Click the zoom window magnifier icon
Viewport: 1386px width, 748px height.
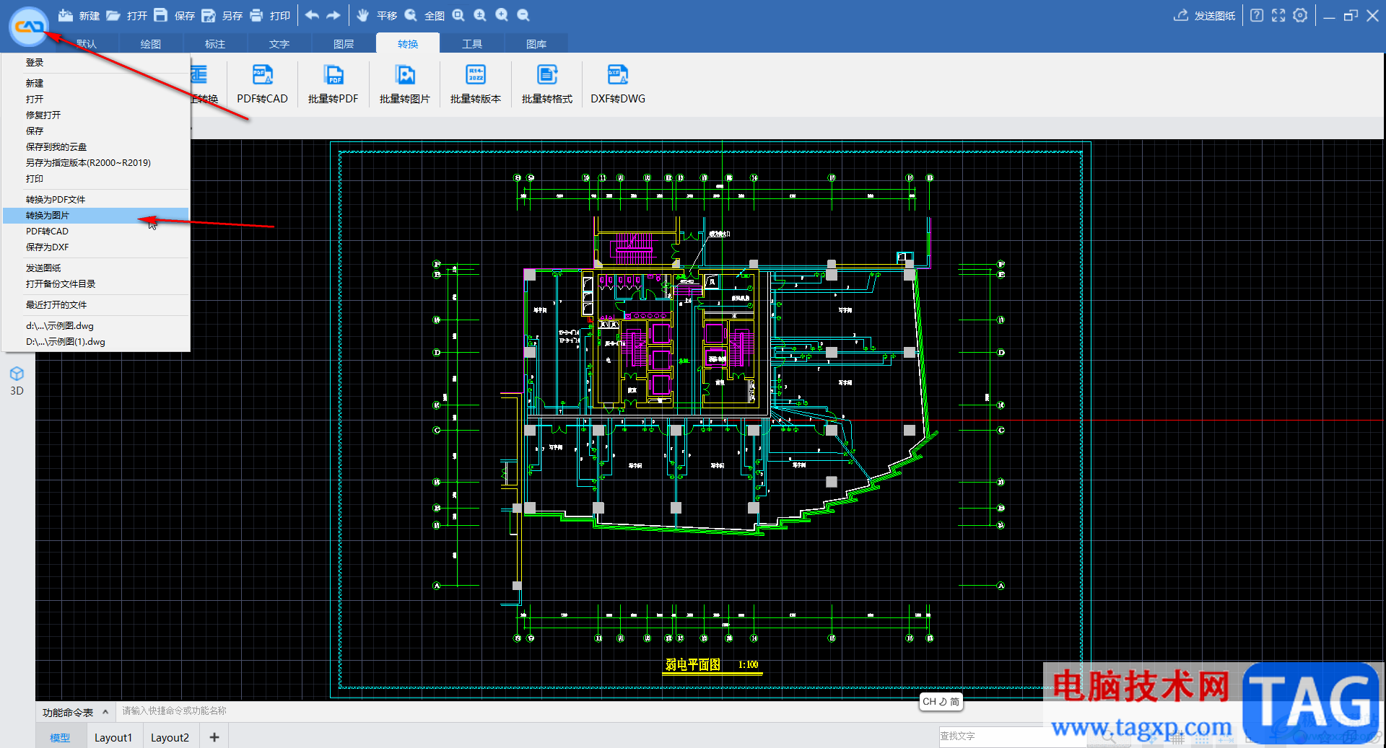(x=458, y=15)
